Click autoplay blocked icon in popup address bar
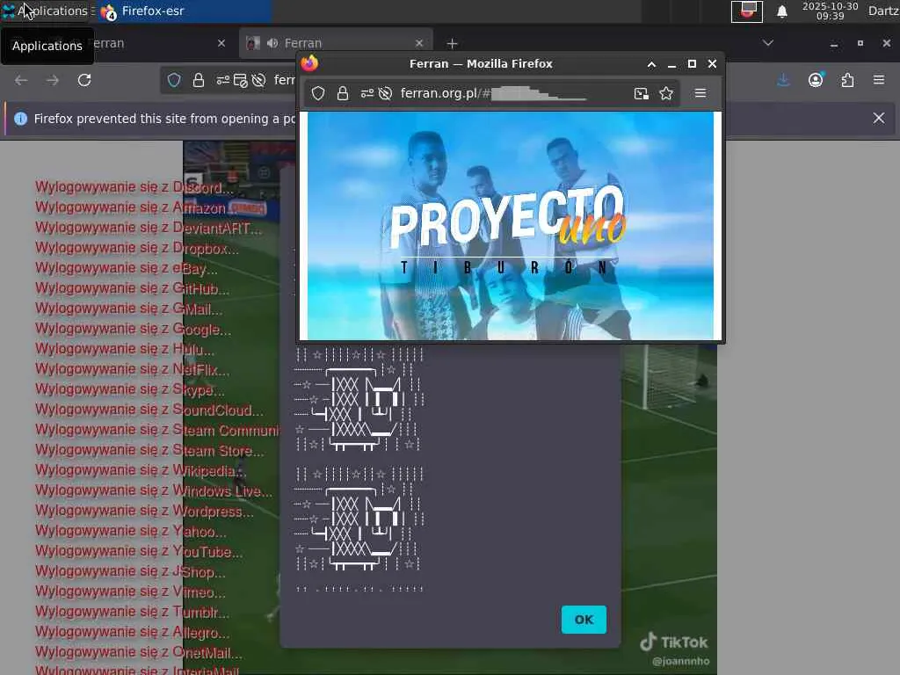900x675 pixels. coord(385,93)
